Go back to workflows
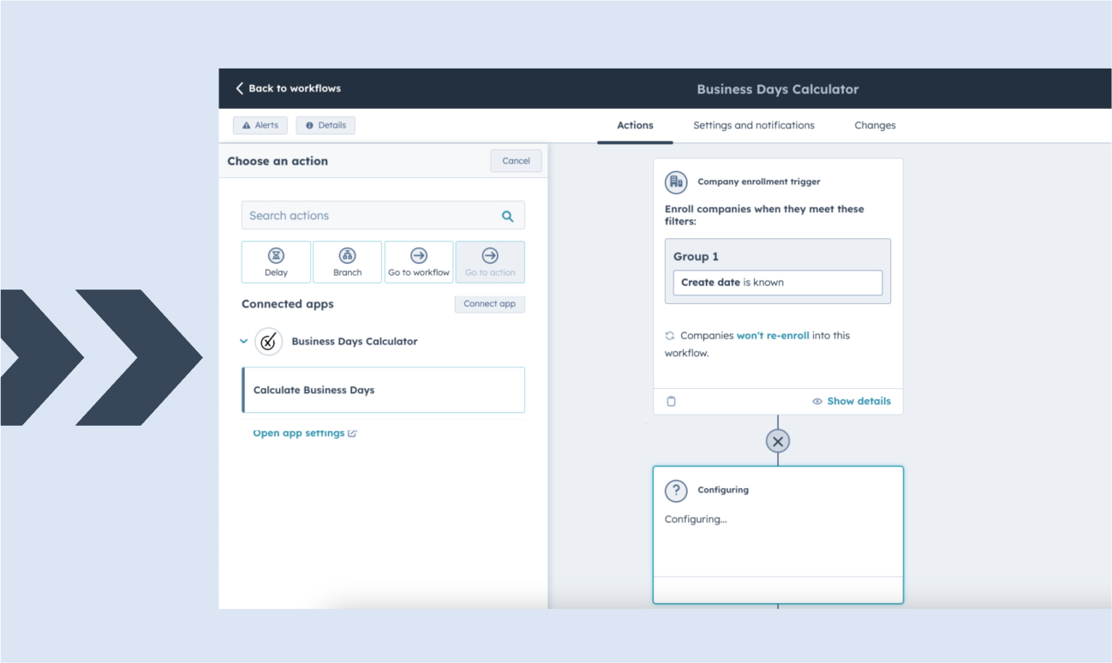The height and width of the screenshot is (663, 1112). 288,88
